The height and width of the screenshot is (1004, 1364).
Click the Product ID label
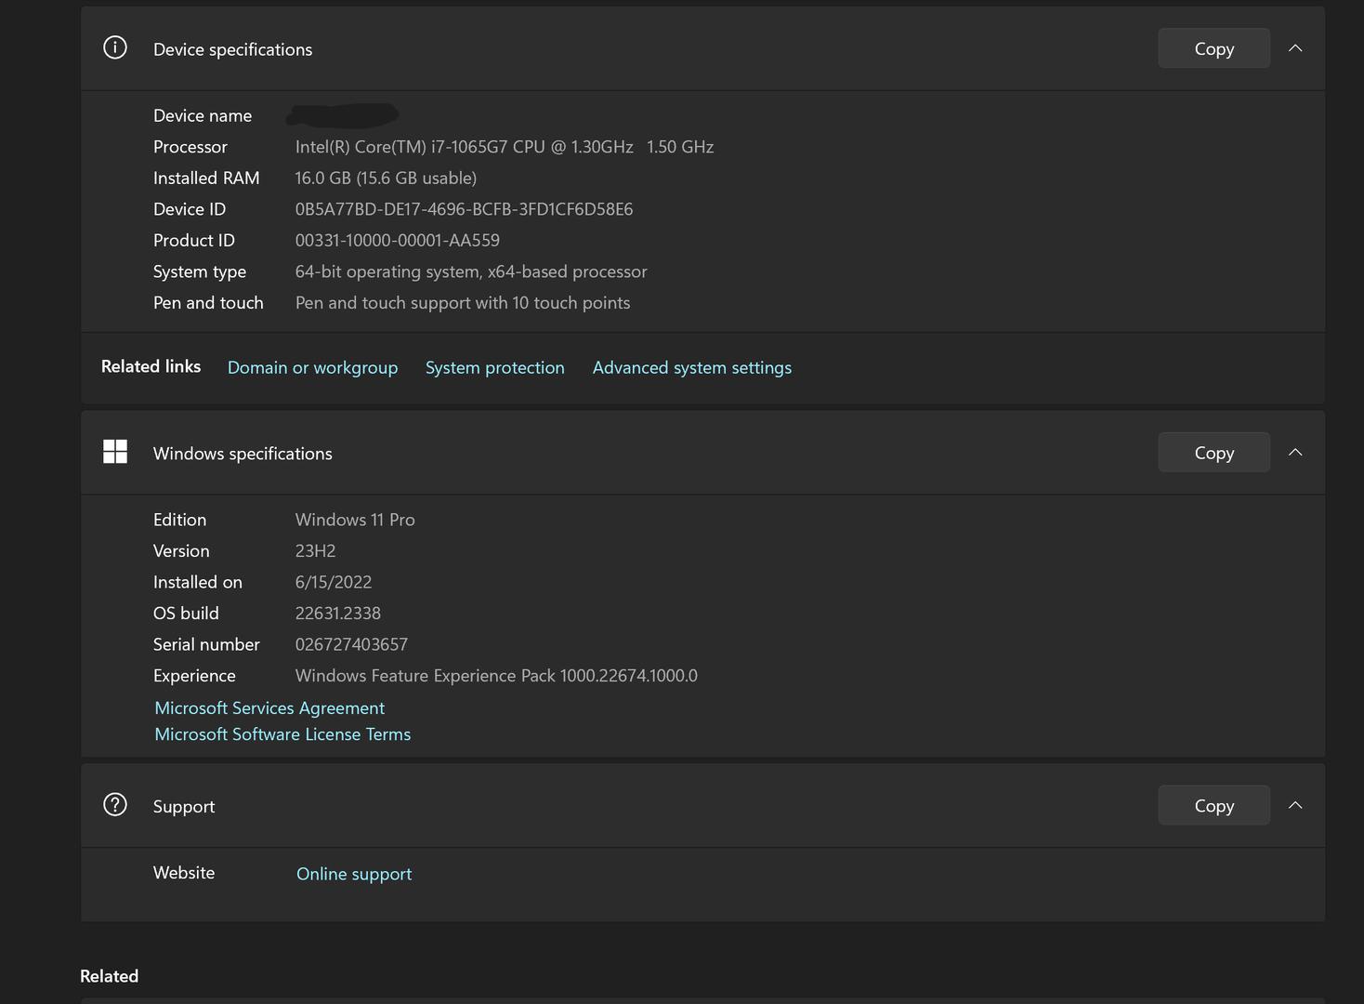pyautogui.click(x=194, y=241)
